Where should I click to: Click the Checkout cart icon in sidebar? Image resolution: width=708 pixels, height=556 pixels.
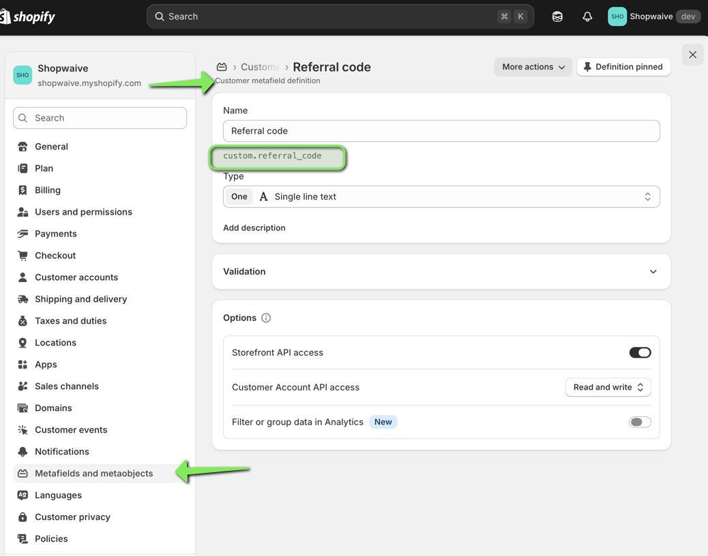click(23, 256)
